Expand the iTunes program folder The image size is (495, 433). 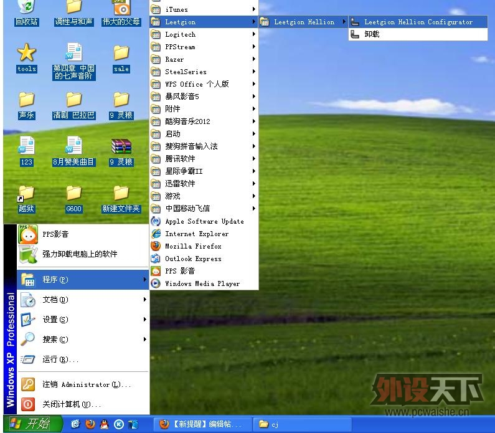pyautogui.click(x=204, y=9)
